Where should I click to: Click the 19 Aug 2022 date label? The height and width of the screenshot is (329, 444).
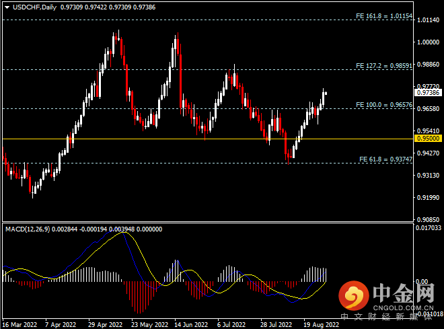pyautogui.click(x=321, y=325)
